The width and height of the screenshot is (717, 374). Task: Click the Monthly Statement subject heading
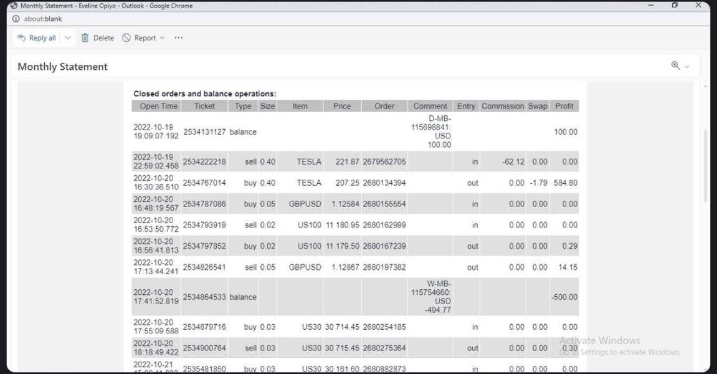(63, 67)
